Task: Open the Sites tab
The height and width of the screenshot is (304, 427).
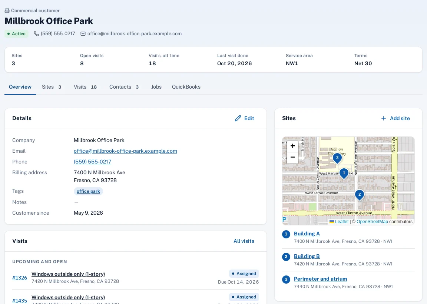Action: tap(52, 87)
